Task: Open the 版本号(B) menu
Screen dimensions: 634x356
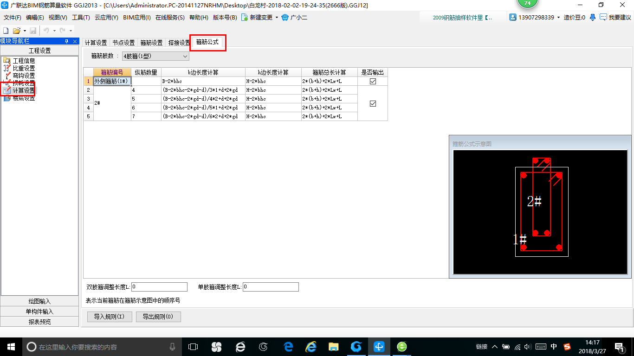Action: click(225, 17)
